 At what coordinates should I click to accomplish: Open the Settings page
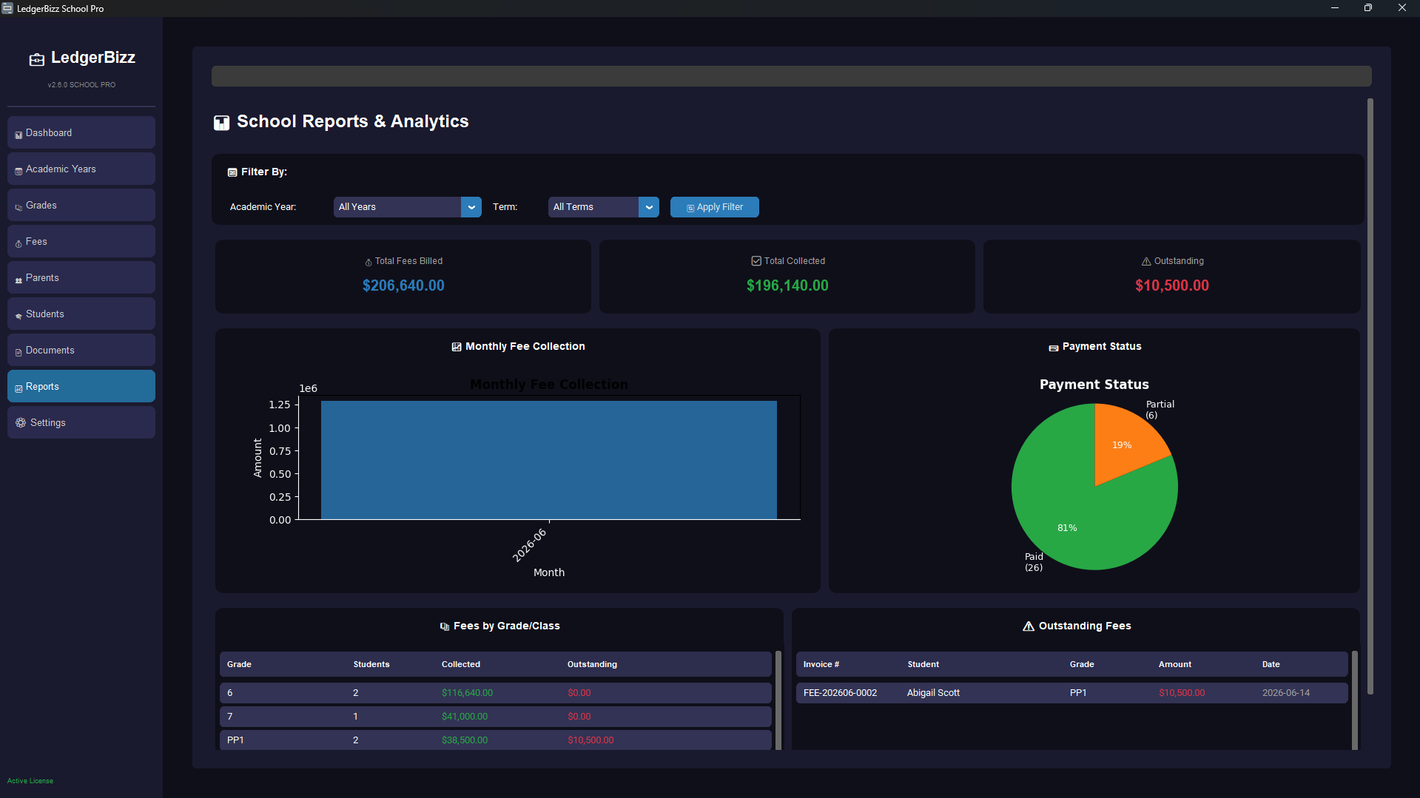point(81,423)
